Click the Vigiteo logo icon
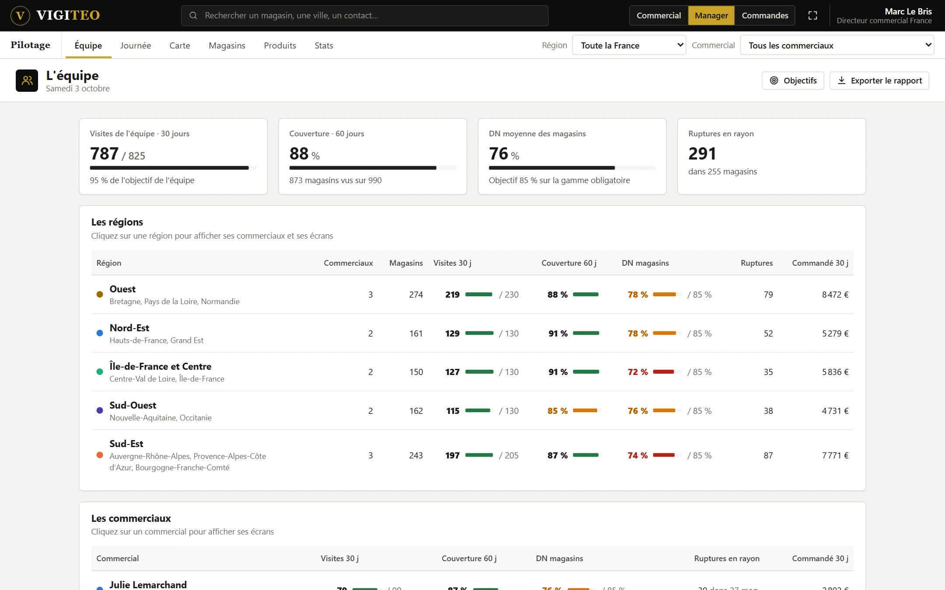 pyautogui.click(x=20, y=16)
